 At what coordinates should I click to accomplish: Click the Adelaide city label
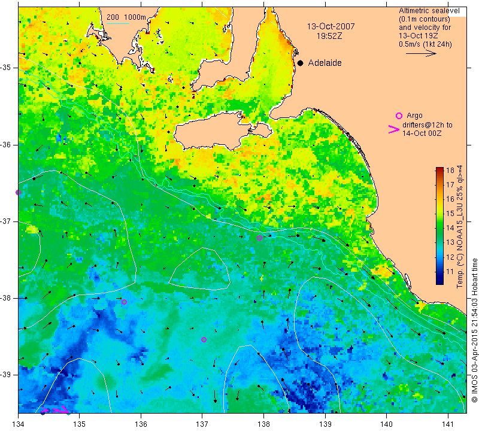[x=325, y=63]
